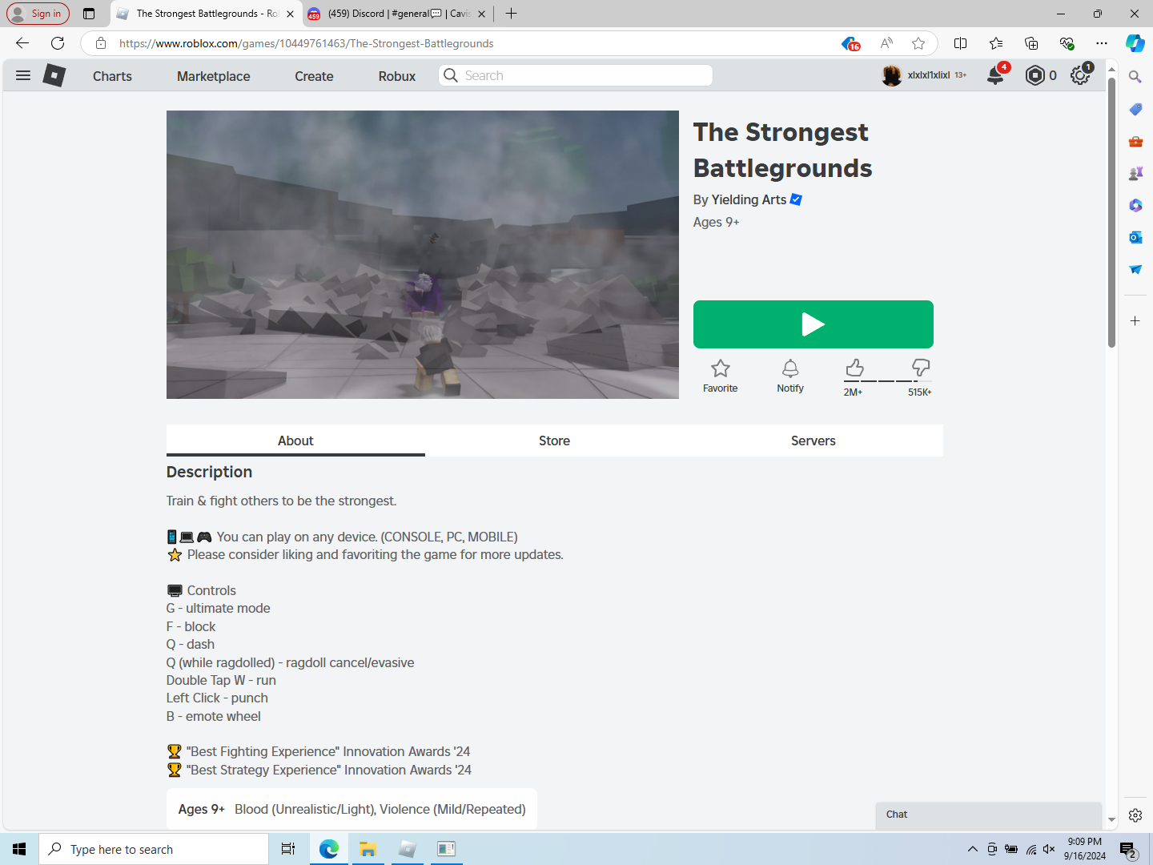Click the scrollbar down arrow
Viewport: 1153px width, 865px height.
pyautogui.click(x=1111, y=820)
